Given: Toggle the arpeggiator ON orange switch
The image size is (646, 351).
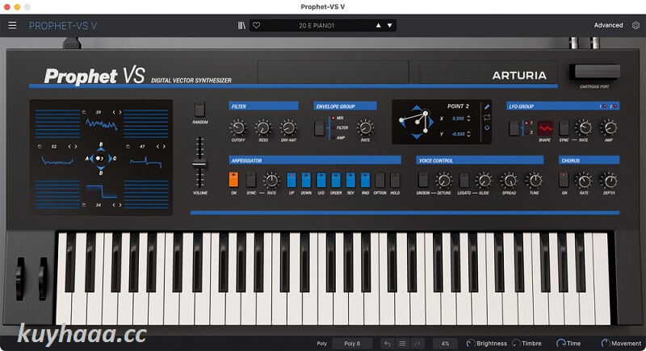Looking at the screenshot, I should [x=233, y=180].
